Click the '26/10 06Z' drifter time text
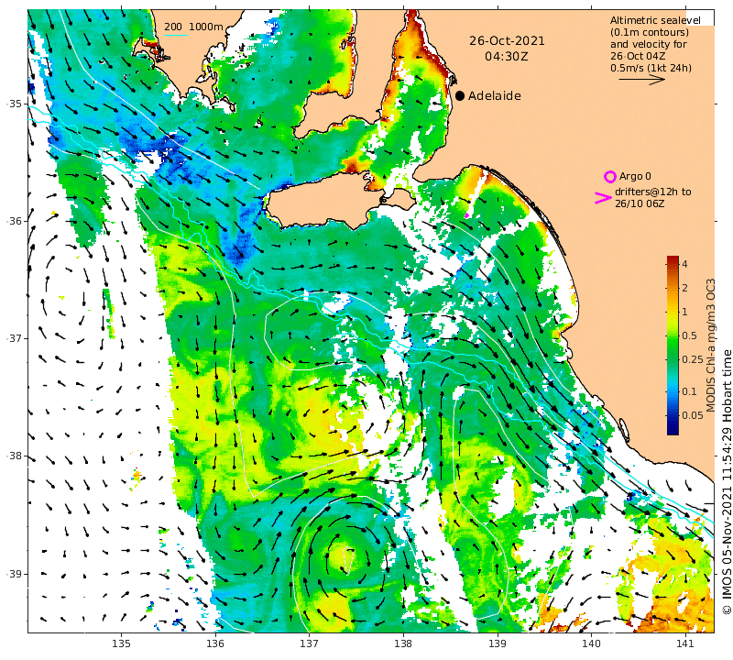Viewport: 733px width, 660px height. (640, 203)
